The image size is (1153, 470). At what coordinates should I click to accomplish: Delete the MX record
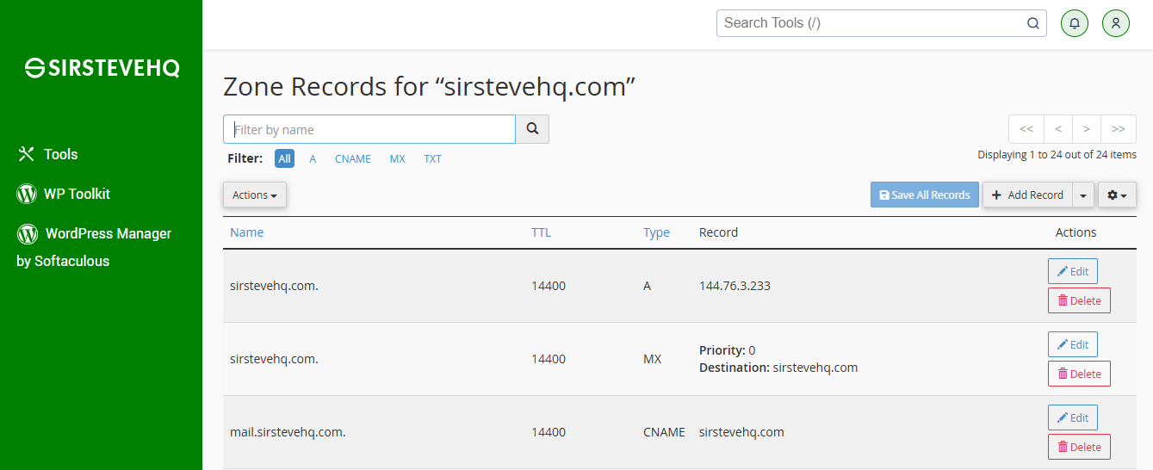(x=1079, y=374)
